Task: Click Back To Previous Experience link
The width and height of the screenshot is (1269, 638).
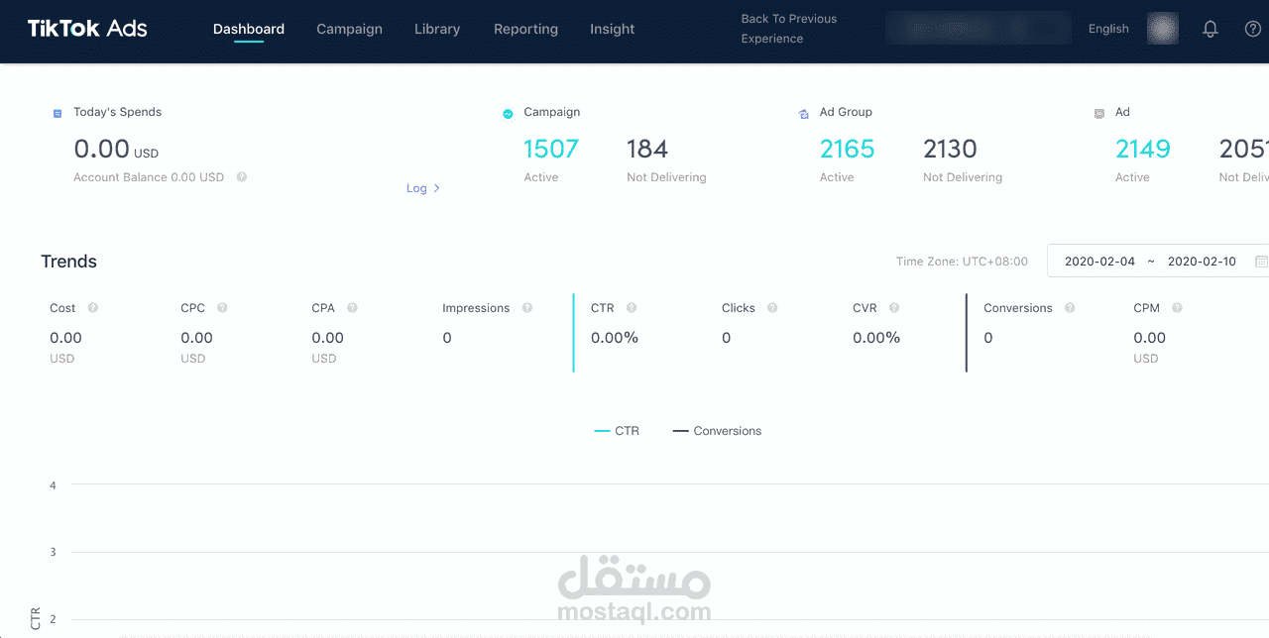Action: click(789, 29)
